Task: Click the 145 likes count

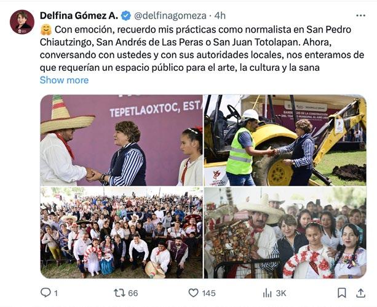Action: tap(208, 293)
